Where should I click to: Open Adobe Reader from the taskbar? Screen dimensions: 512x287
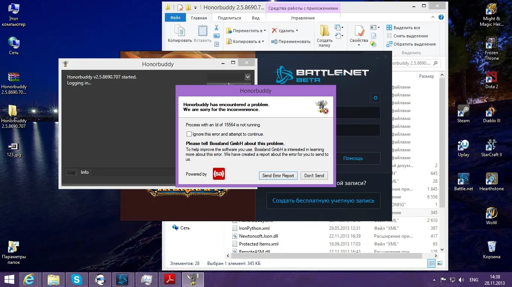[170, 279]
